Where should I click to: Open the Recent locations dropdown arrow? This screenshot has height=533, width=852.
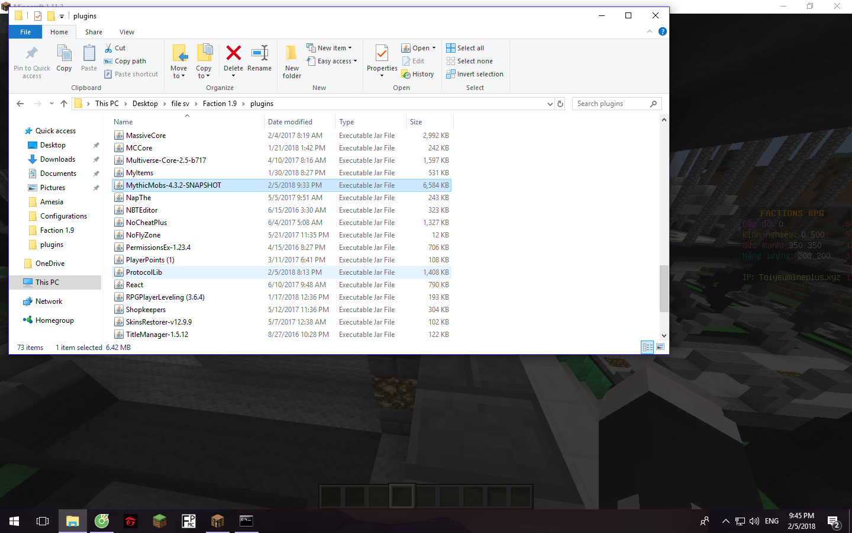click(51, 104)
